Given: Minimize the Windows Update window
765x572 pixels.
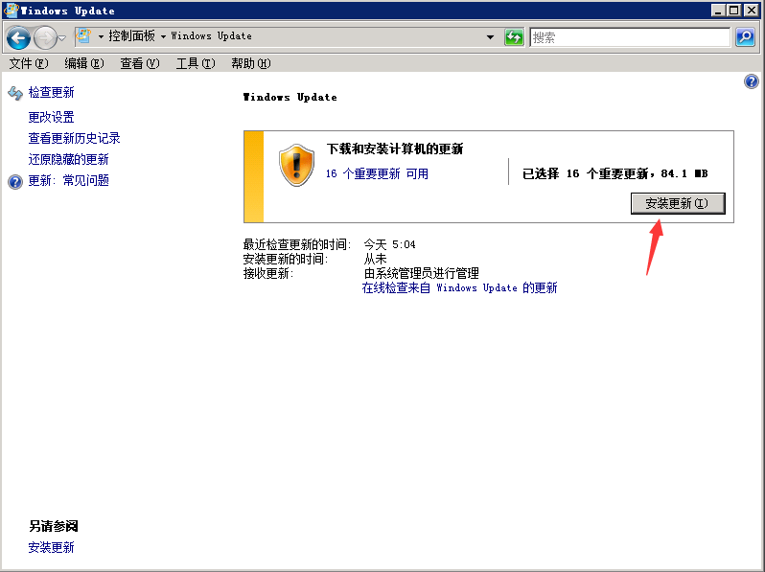Looking at the screenshot, I should coord(718,11).
